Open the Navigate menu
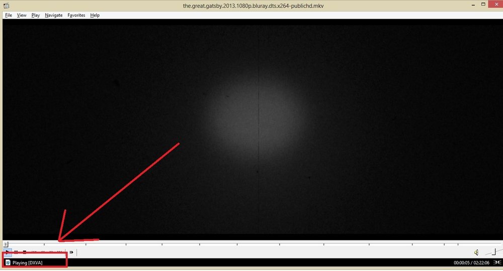 click(x=54, y=15)
